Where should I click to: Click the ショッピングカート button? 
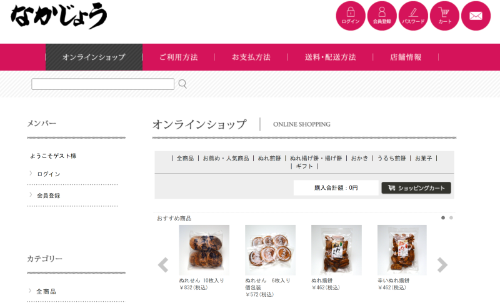click(416, 188)
